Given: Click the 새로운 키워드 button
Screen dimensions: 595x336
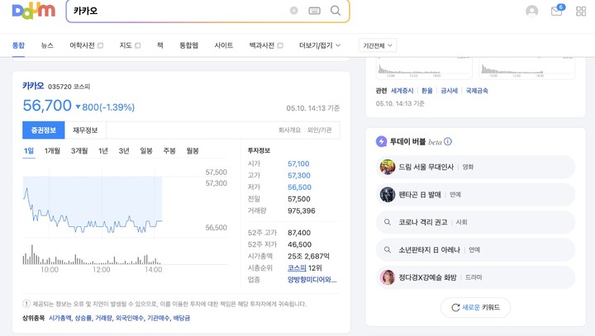Looking at the screenshot, I should click(x=475, y=308).
